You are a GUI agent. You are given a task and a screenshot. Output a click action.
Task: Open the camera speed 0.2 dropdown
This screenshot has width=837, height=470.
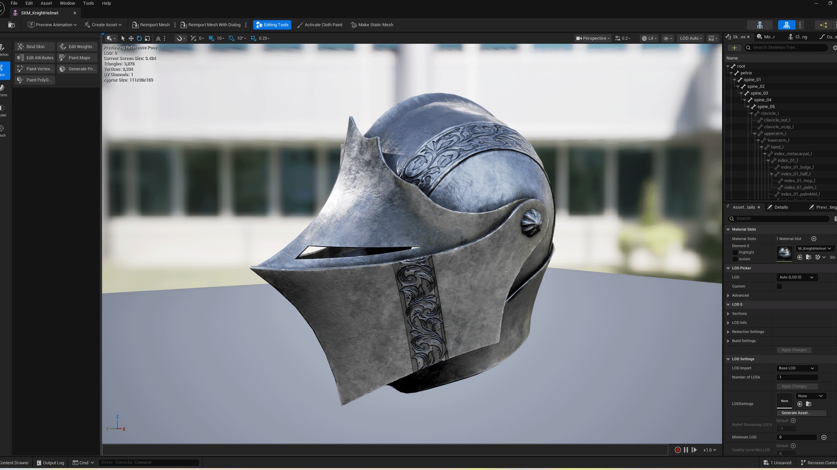pos(623,38)
